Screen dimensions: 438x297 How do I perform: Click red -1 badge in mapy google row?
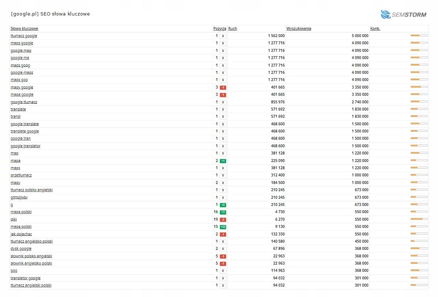coord(223,87)
